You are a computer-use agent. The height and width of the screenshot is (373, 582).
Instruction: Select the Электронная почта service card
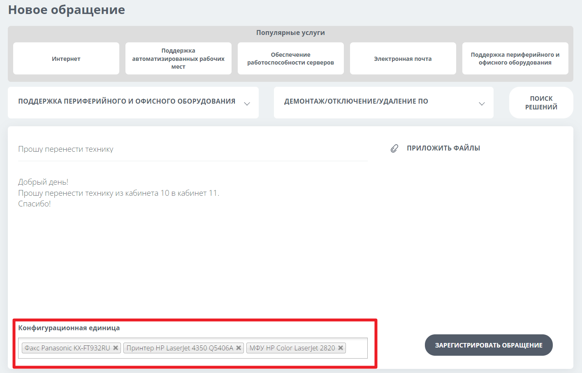[x=403, y=58]
